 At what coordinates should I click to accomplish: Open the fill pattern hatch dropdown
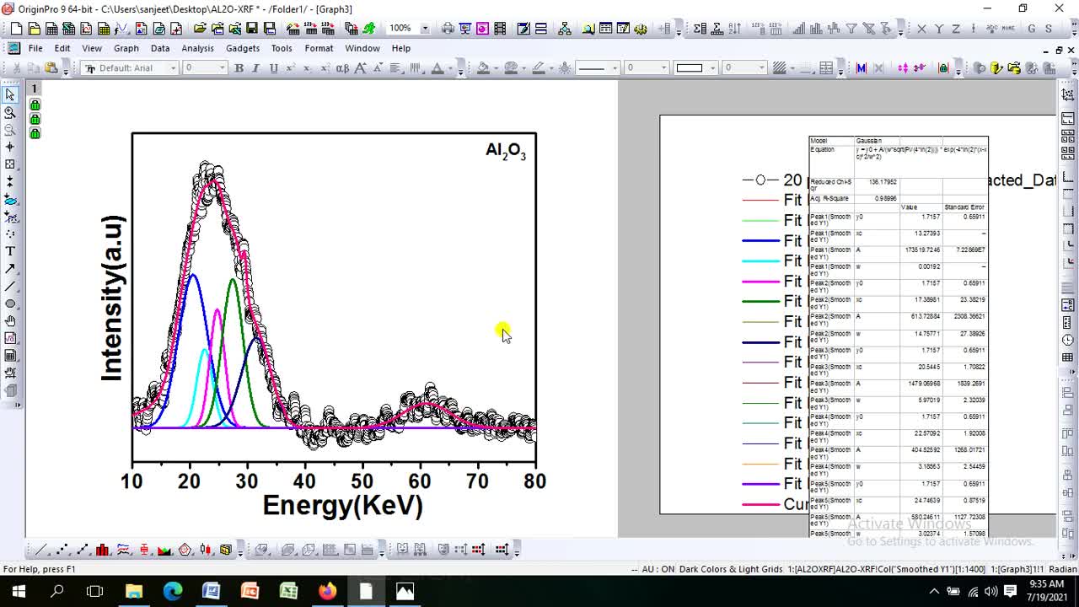click(792, 67)
